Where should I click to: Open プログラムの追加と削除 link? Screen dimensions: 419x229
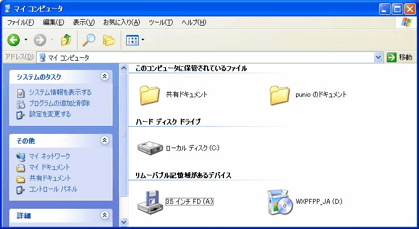(x=60, y=103)
